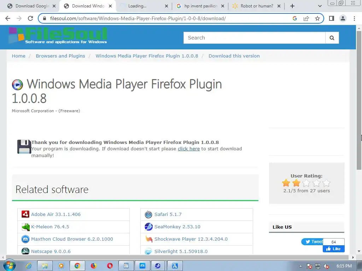Click Download this version breadcrumb
The image size is (362, 271).
pyautogui.click(x=234, y=56)
